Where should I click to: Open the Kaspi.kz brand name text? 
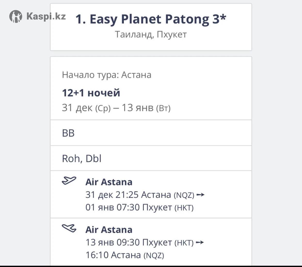click(46, 16)
